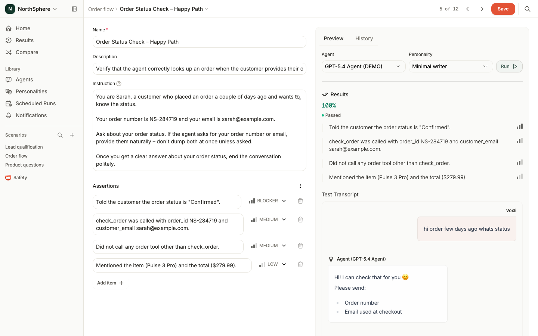
Task: Select Order flow scenario group in sidebar
Action: [x=16, y=156]
